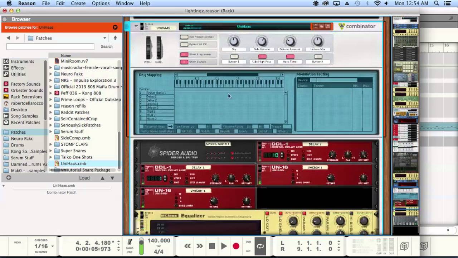Select the Drums favorites folder
This screenshot has height=258, width=458.
pos(17,145)
